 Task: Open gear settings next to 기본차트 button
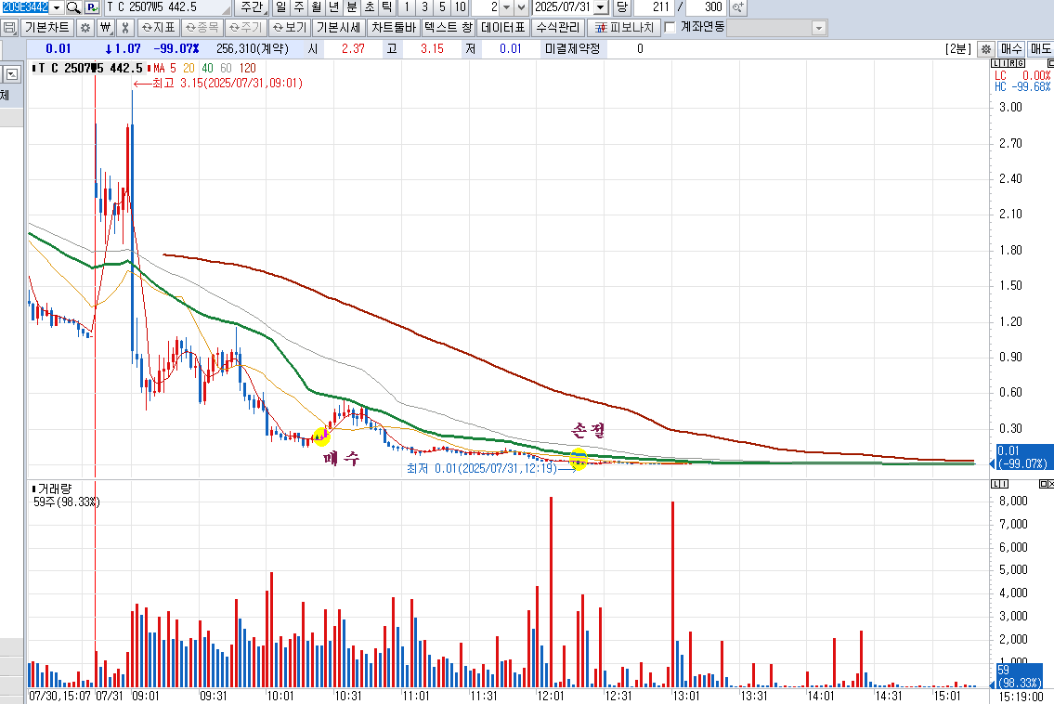(x=85, y=28)
